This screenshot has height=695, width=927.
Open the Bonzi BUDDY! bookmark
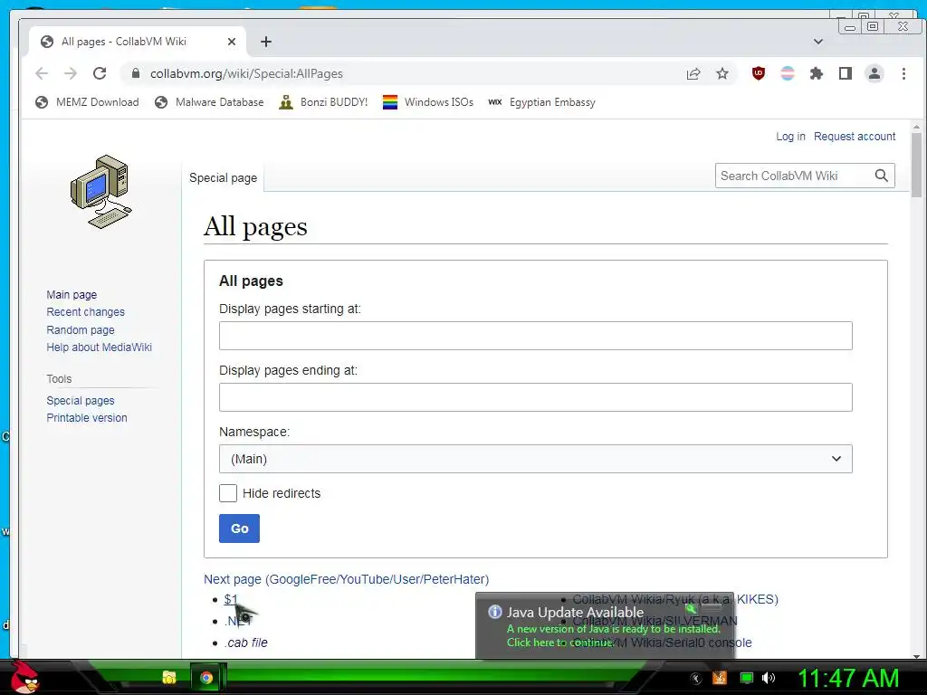(x=323, y=102)
